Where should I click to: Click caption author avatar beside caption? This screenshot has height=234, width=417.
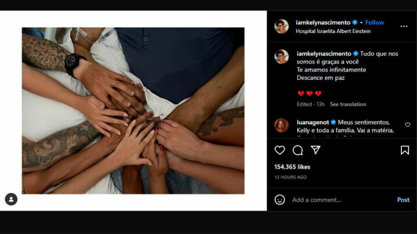[x=281, y=57]
